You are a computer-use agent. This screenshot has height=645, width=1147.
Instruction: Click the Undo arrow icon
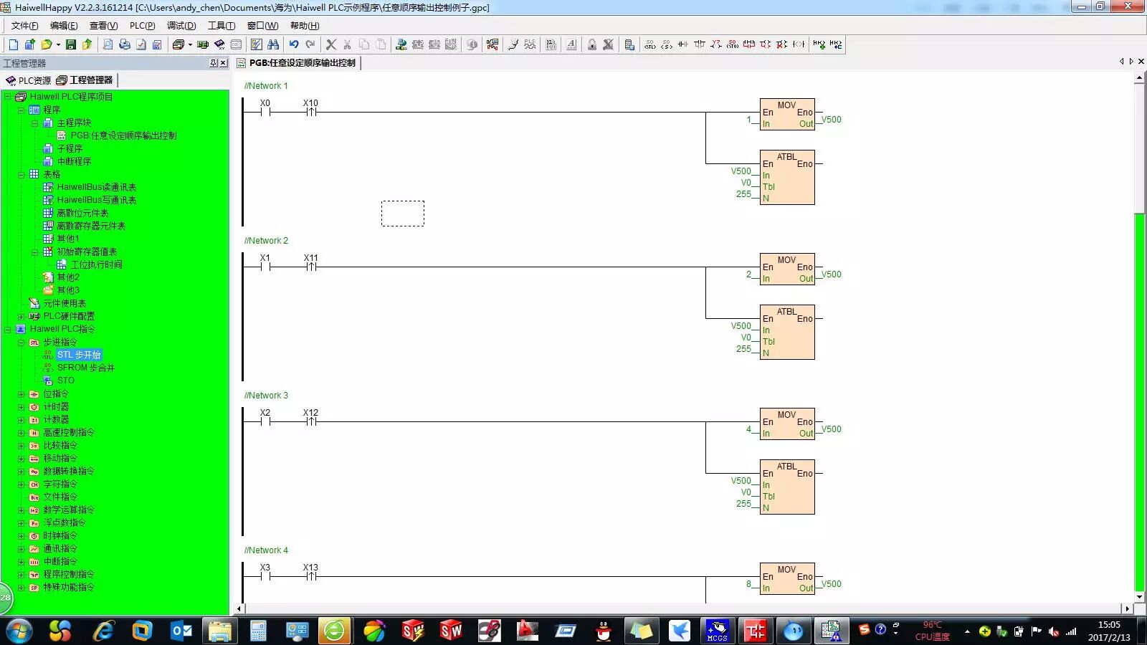tap(294, 44)
